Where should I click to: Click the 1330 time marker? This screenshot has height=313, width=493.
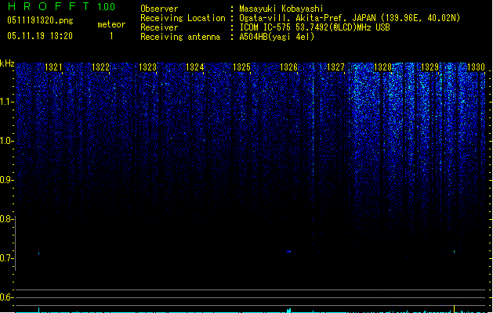tap(476, 67)
